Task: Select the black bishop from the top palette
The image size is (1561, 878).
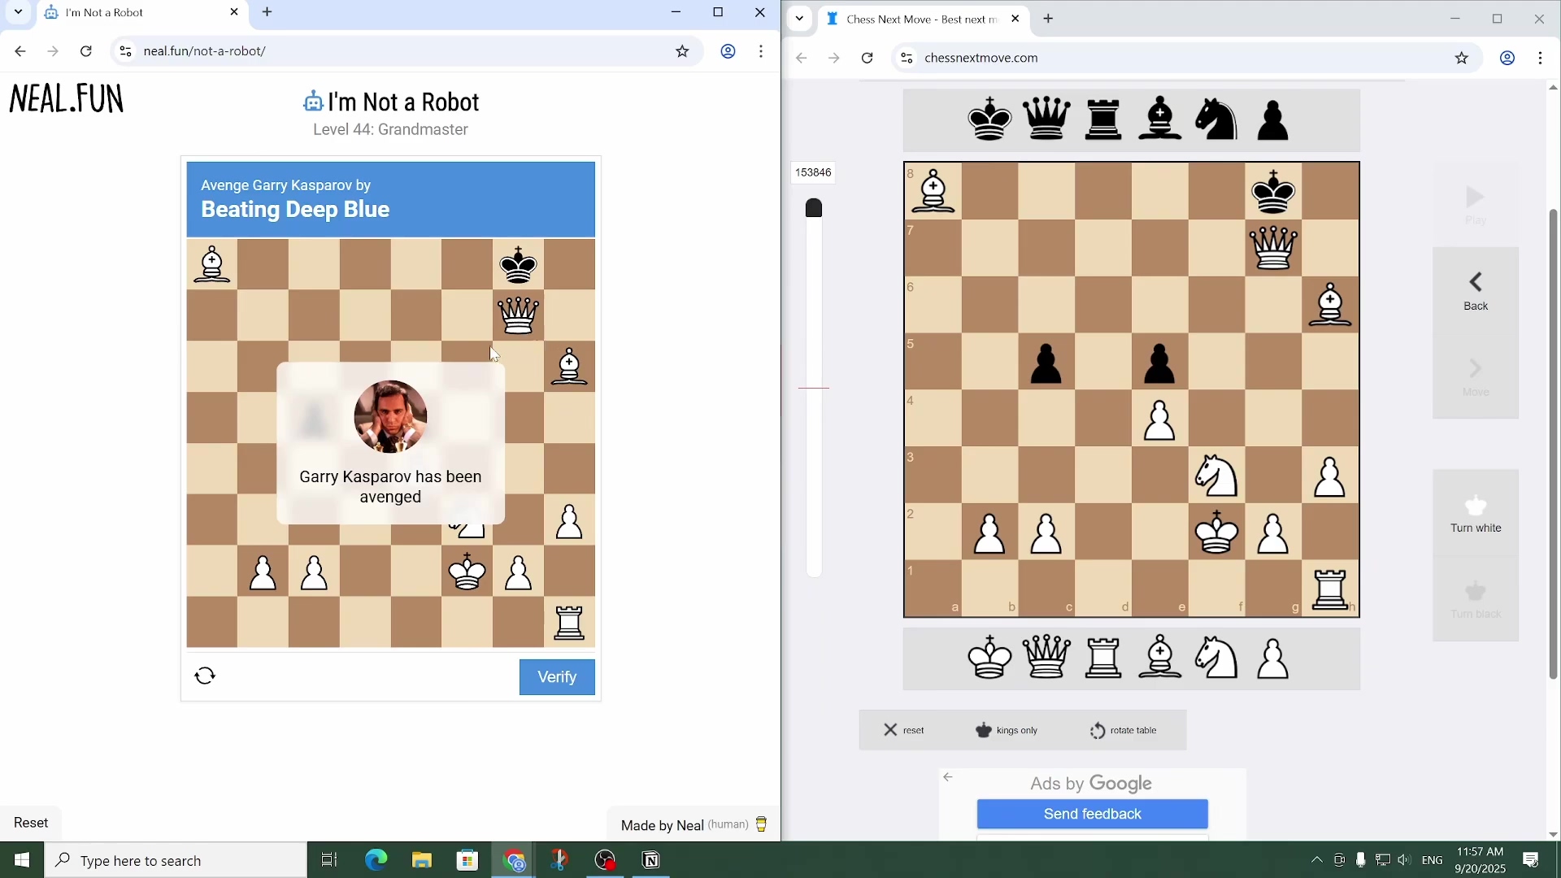Action: tap(1161, 120)
